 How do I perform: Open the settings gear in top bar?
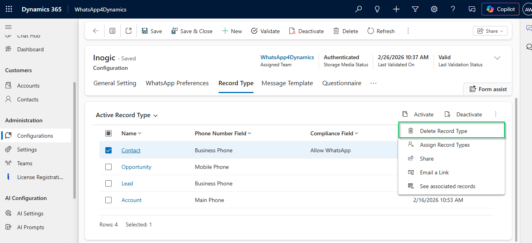[x=434, y=9]
